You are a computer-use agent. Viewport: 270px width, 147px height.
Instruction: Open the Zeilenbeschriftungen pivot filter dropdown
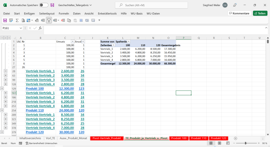[x=113, y=45]
